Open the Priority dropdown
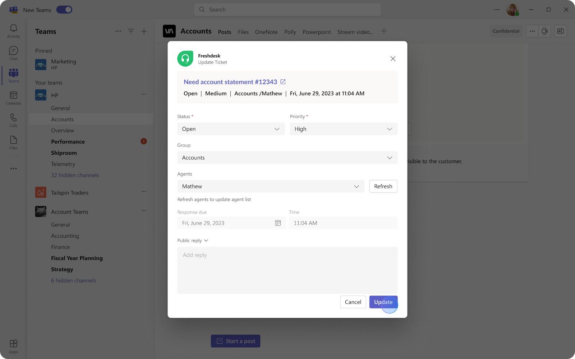Screen dimensions: 575x359 tap(344, 129)
